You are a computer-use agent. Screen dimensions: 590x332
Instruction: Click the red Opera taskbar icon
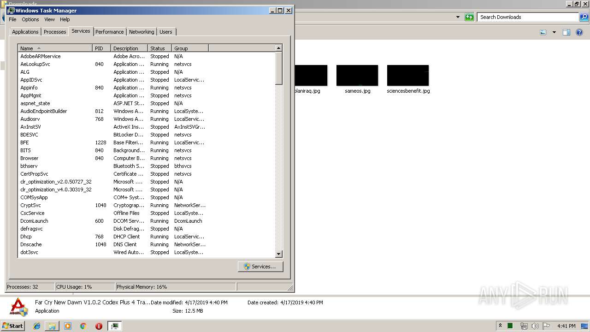click(x=99, y=326)
